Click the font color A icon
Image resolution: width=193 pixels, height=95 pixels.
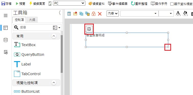(178, 13)
